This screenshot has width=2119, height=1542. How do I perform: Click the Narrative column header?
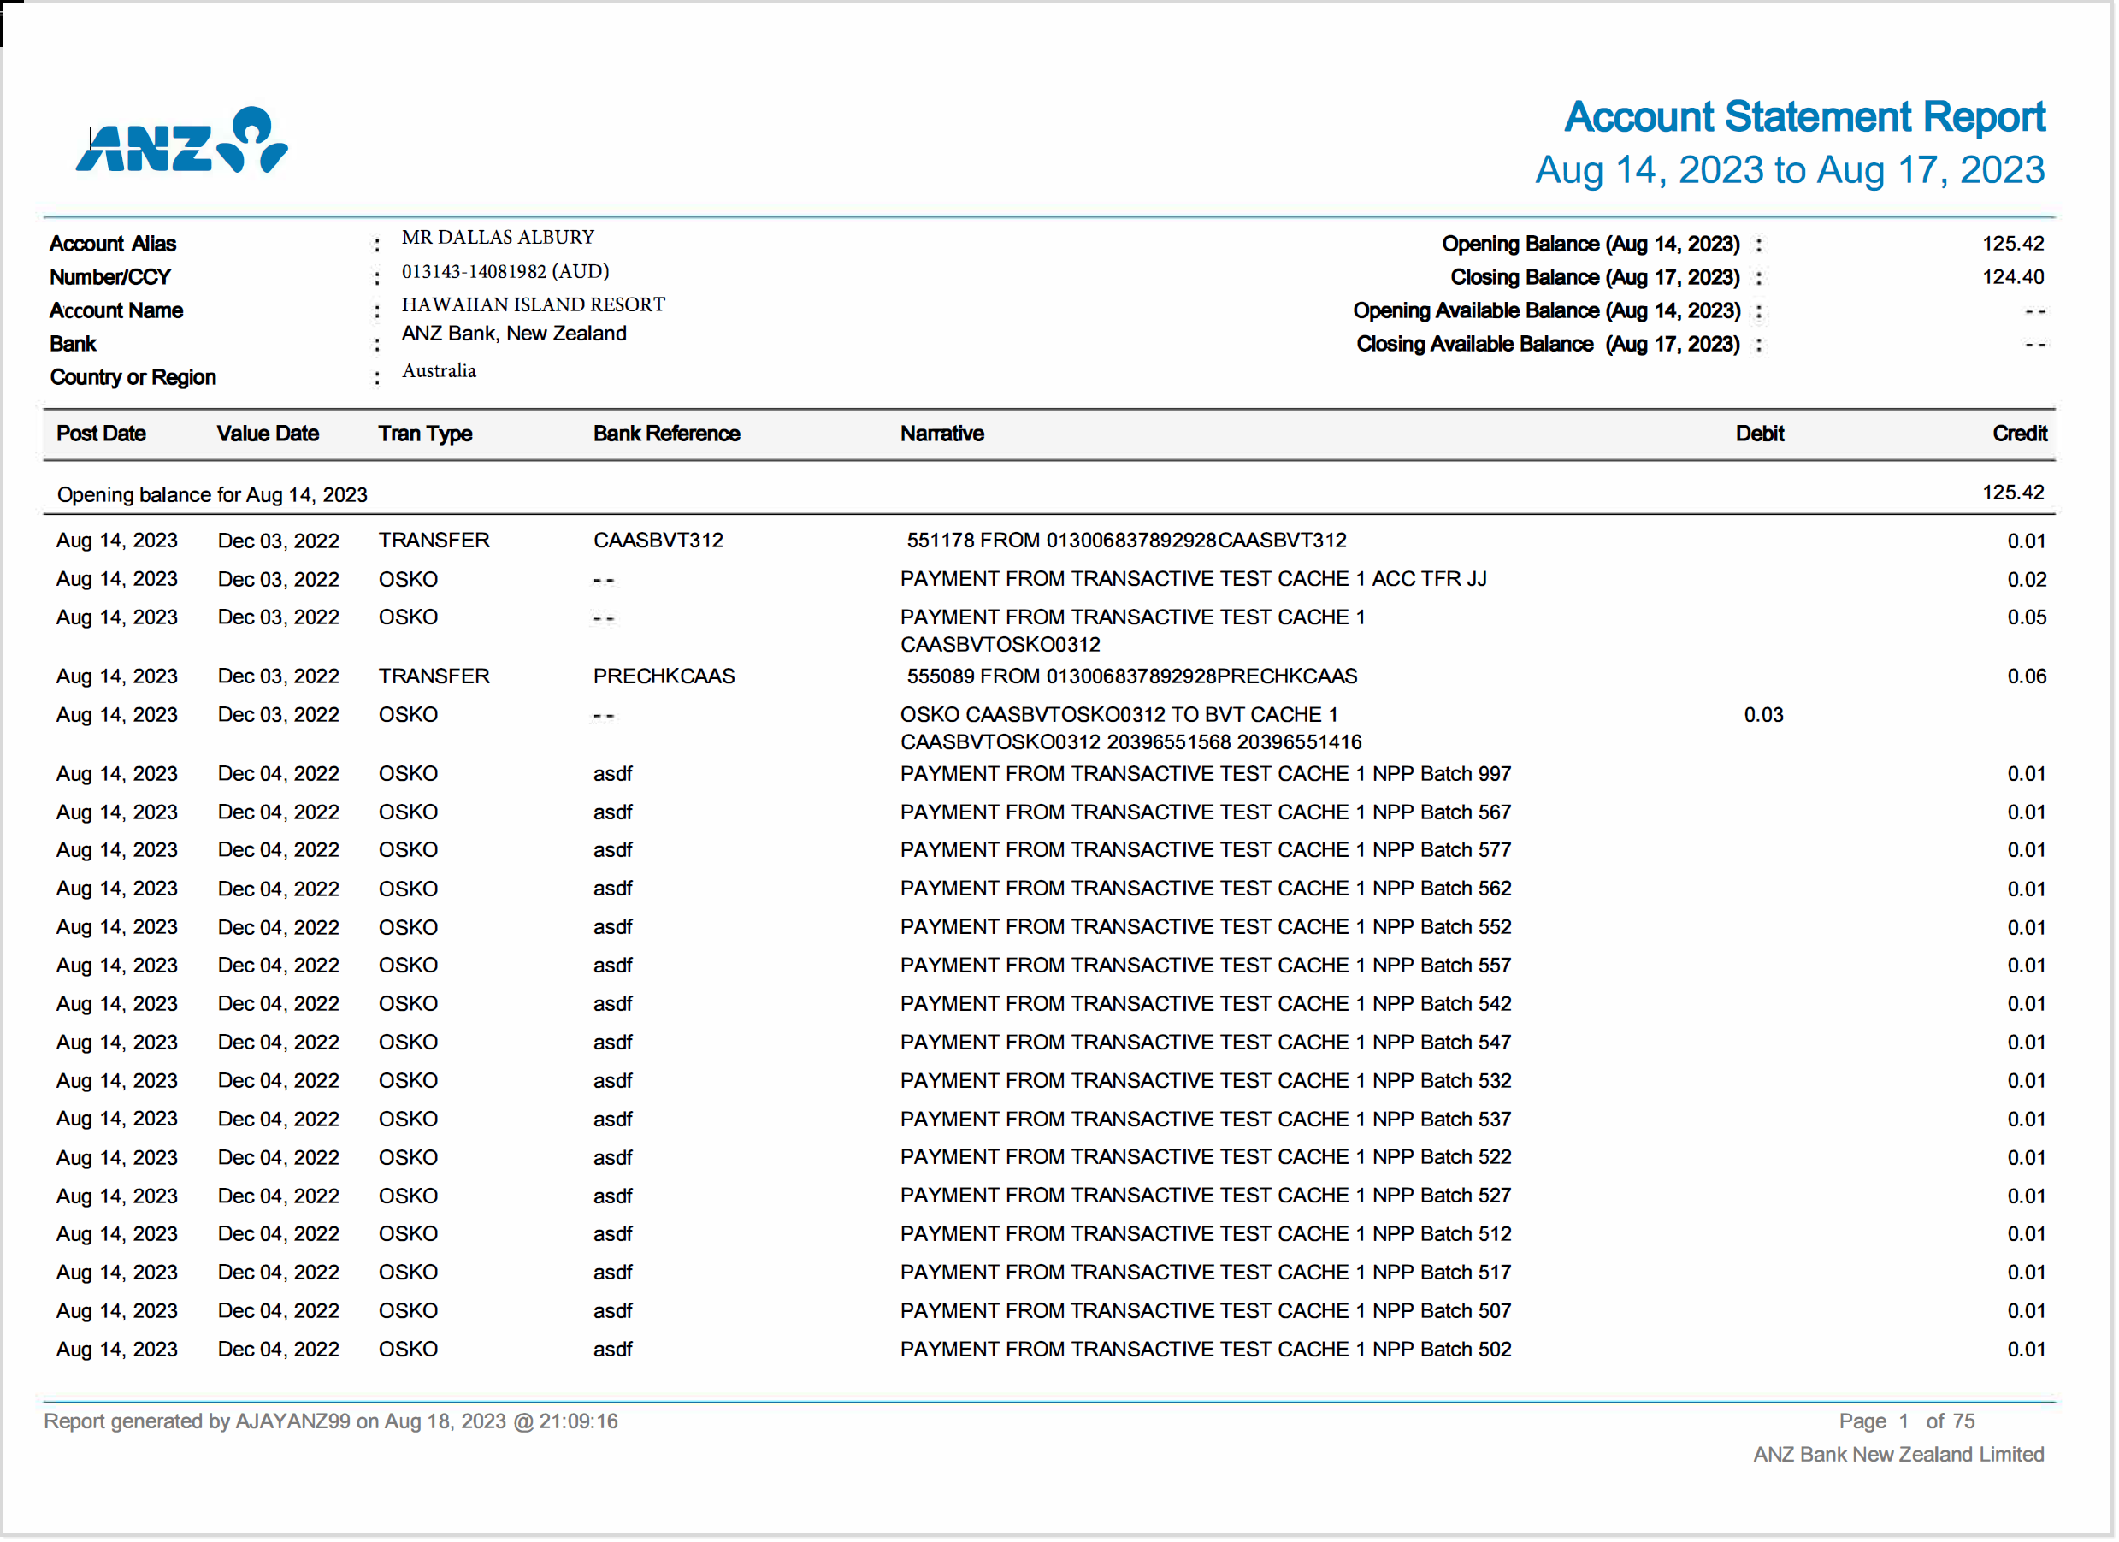[x=941, y=434]
